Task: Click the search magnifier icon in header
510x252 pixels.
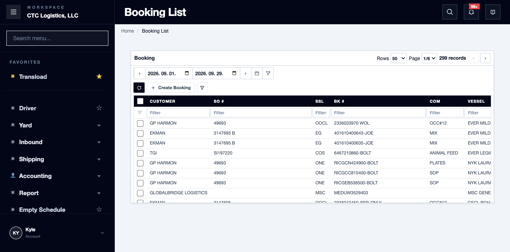Action: click(x=450, y=12)
